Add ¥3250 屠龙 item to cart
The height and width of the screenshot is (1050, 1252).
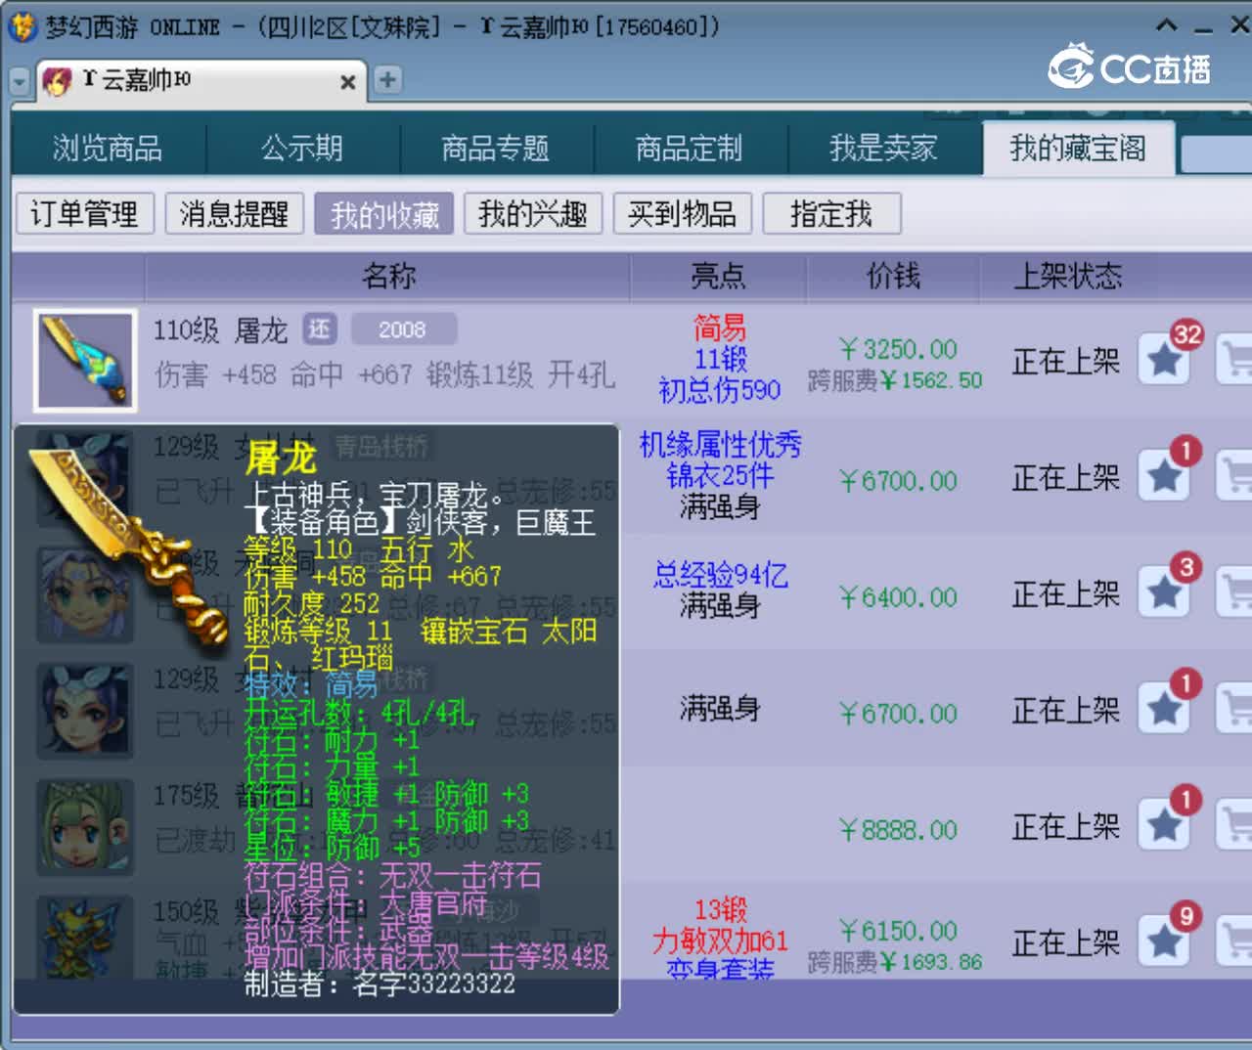tap(1234, 361)
